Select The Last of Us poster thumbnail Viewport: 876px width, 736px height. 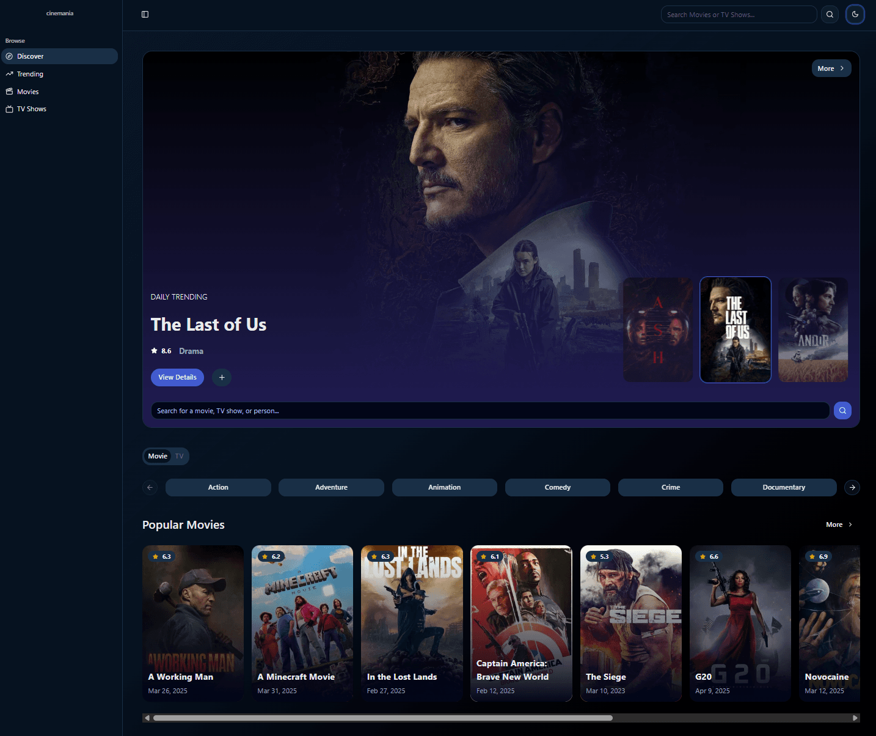(735, 330)
